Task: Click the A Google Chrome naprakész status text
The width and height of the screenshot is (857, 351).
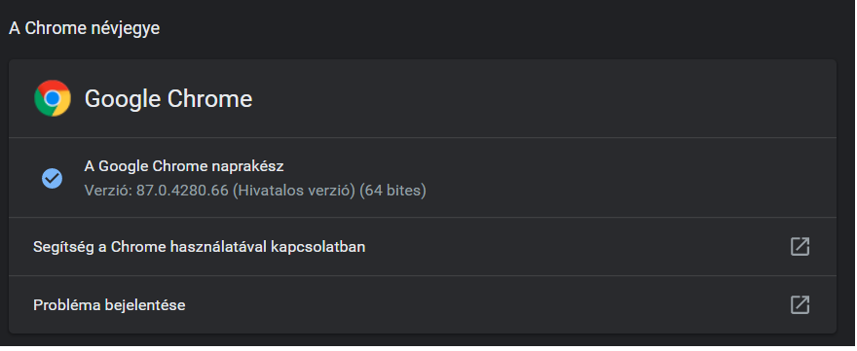Action: click(184, 166)
